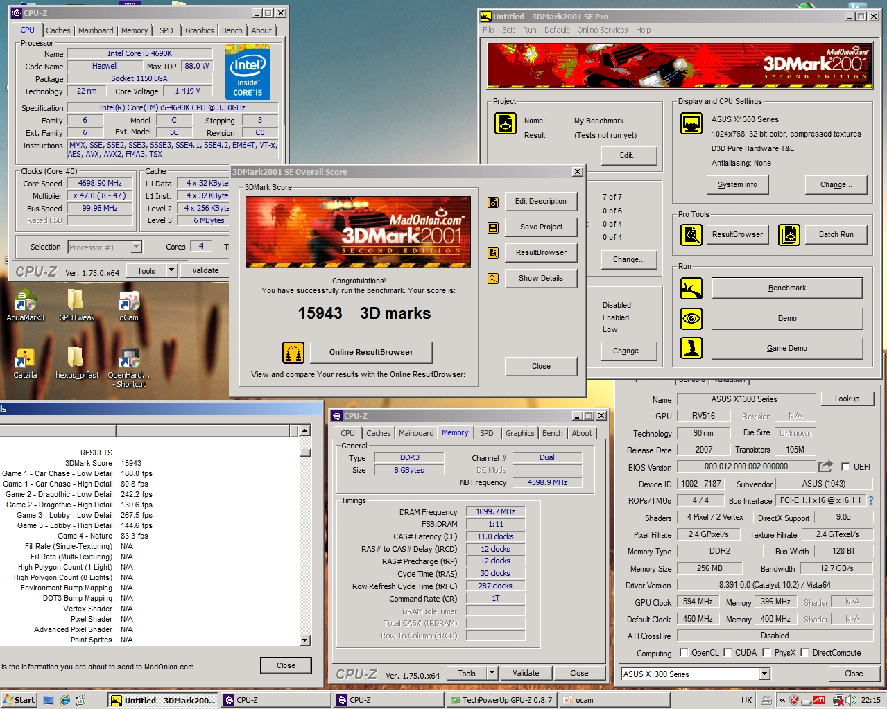Viewport: 887px width, 709px height.
Task: Expand hidden tray icons with the chevron
Action: [783, 700]
